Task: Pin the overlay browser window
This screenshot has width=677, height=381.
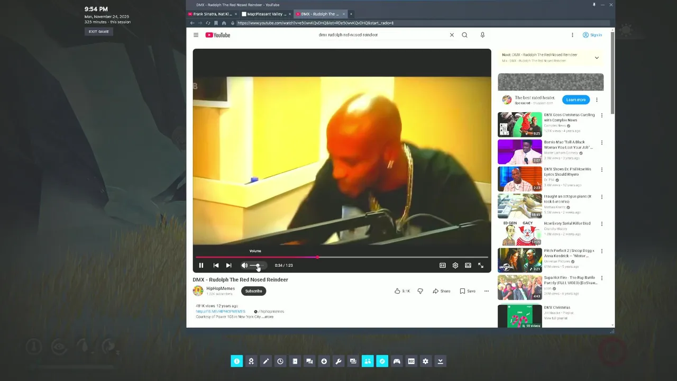Action: [x=594, y=5]
